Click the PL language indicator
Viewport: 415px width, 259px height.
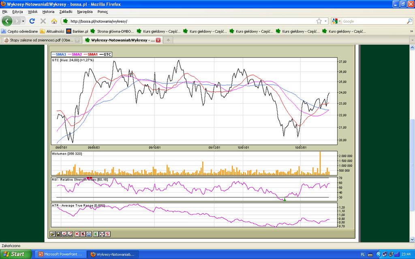tap(363, 254)
